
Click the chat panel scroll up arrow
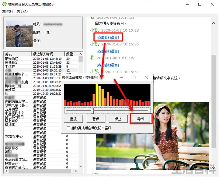point(214,23)
